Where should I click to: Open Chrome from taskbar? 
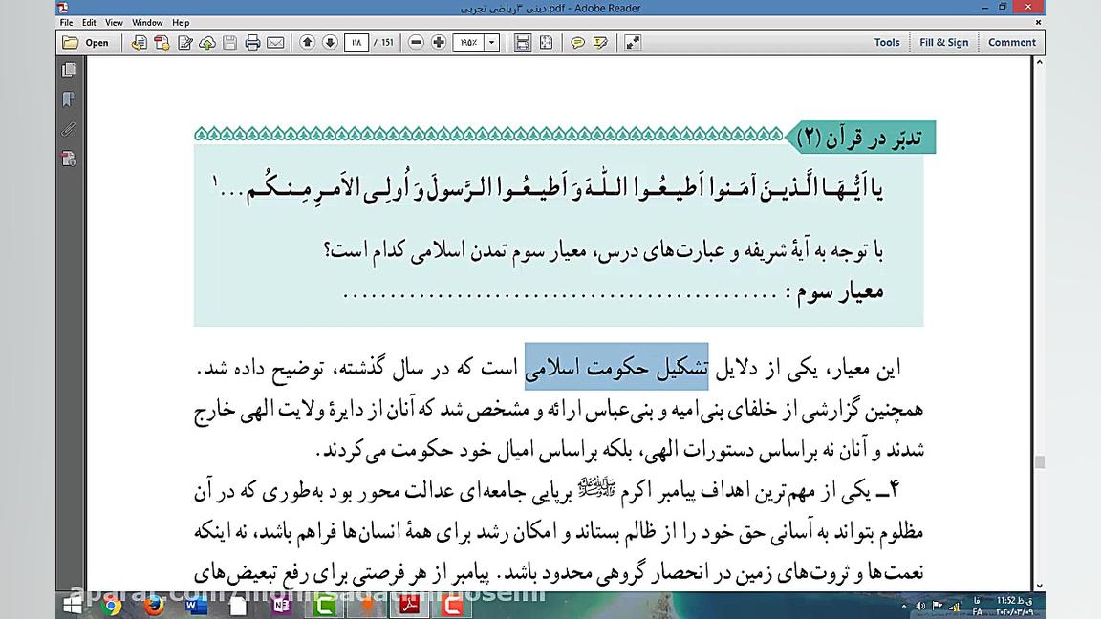[x=111, y=605]
